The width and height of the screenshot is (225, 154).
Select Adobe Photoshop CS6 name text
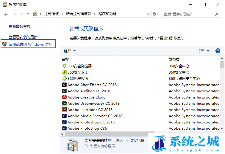[x=87, y=128]
